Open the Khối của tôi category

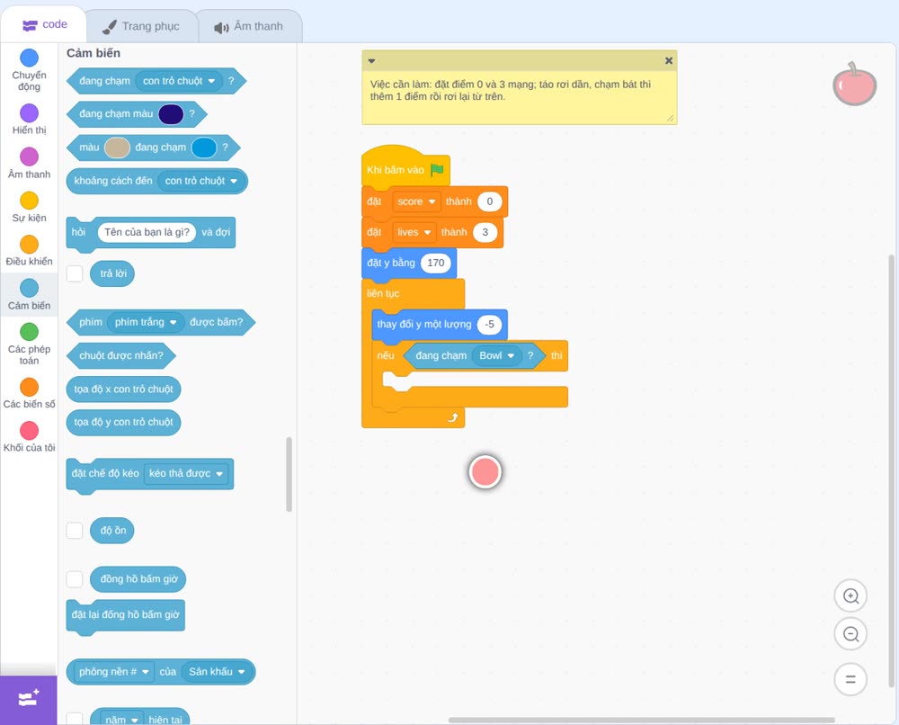point(30,438)
